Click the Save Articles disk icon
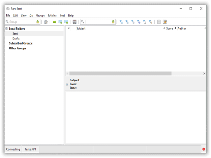The image size is (211, 158). (75, 22)
